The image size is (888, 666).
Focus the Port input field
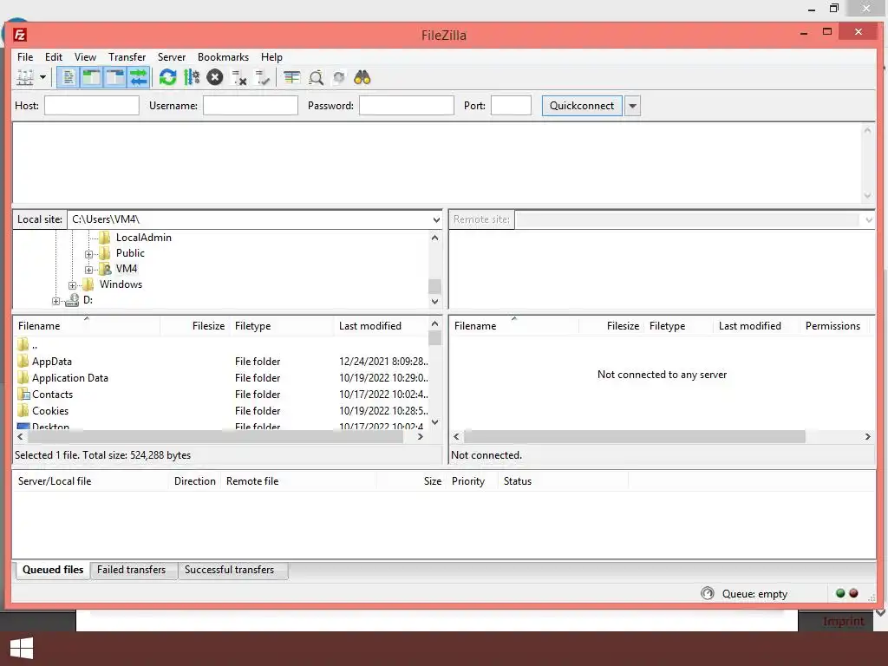511,105
